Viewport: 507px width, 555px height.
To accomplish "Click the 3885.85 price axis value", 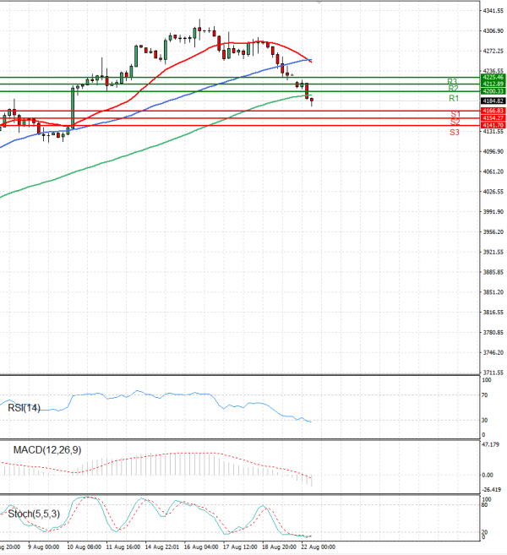I will (493, 272).
